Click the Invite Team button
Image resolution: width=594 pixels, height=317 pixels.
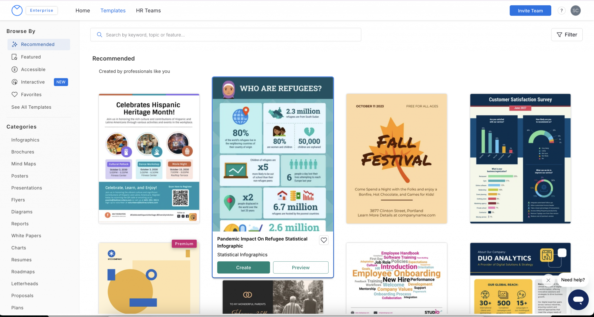click(530, 10)
